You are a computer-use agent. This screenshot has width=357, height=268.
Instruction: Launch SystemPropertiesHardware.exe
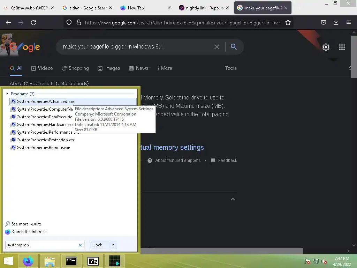[x=42, y=125]
